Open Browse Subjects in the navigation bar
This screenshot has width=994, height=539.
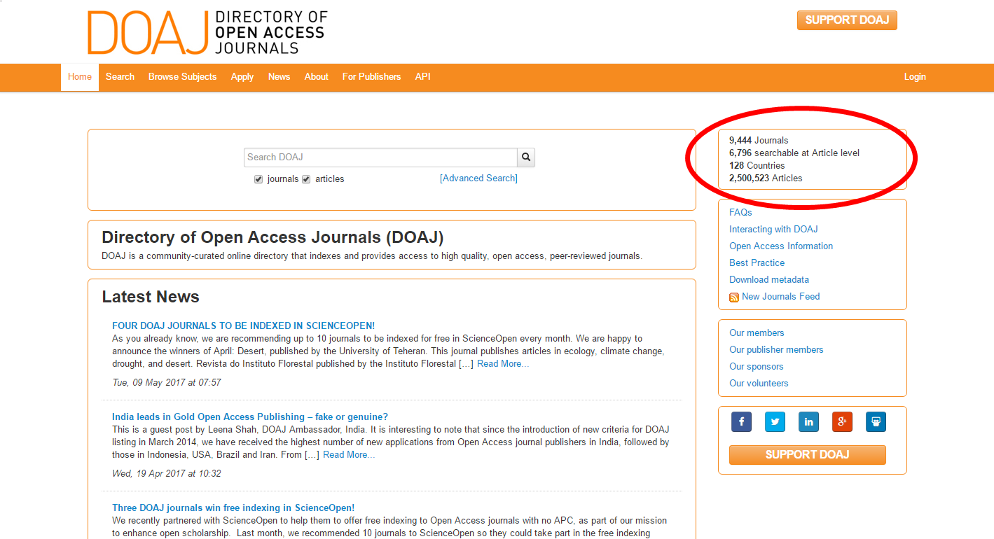(x=182, y=77)
